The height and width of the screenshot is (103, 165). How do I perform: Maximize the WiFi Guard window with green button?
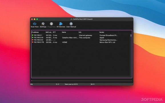click(x=37, y=19)
